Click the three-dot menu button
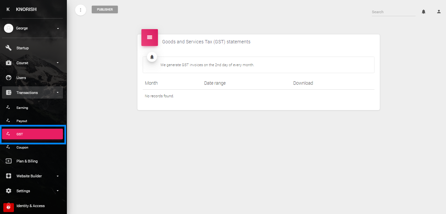446x214 pixels. 80,10
